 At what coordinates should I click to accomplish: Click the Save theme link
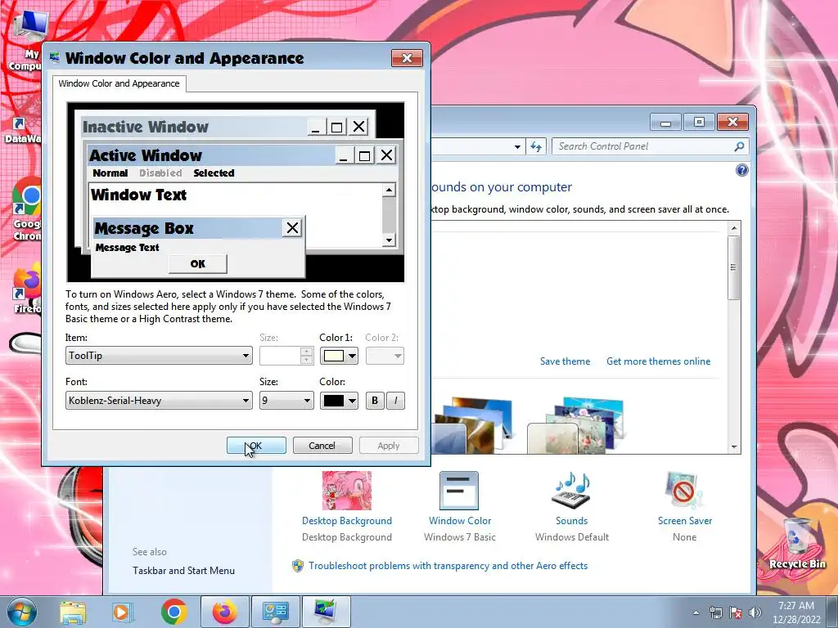565,361
